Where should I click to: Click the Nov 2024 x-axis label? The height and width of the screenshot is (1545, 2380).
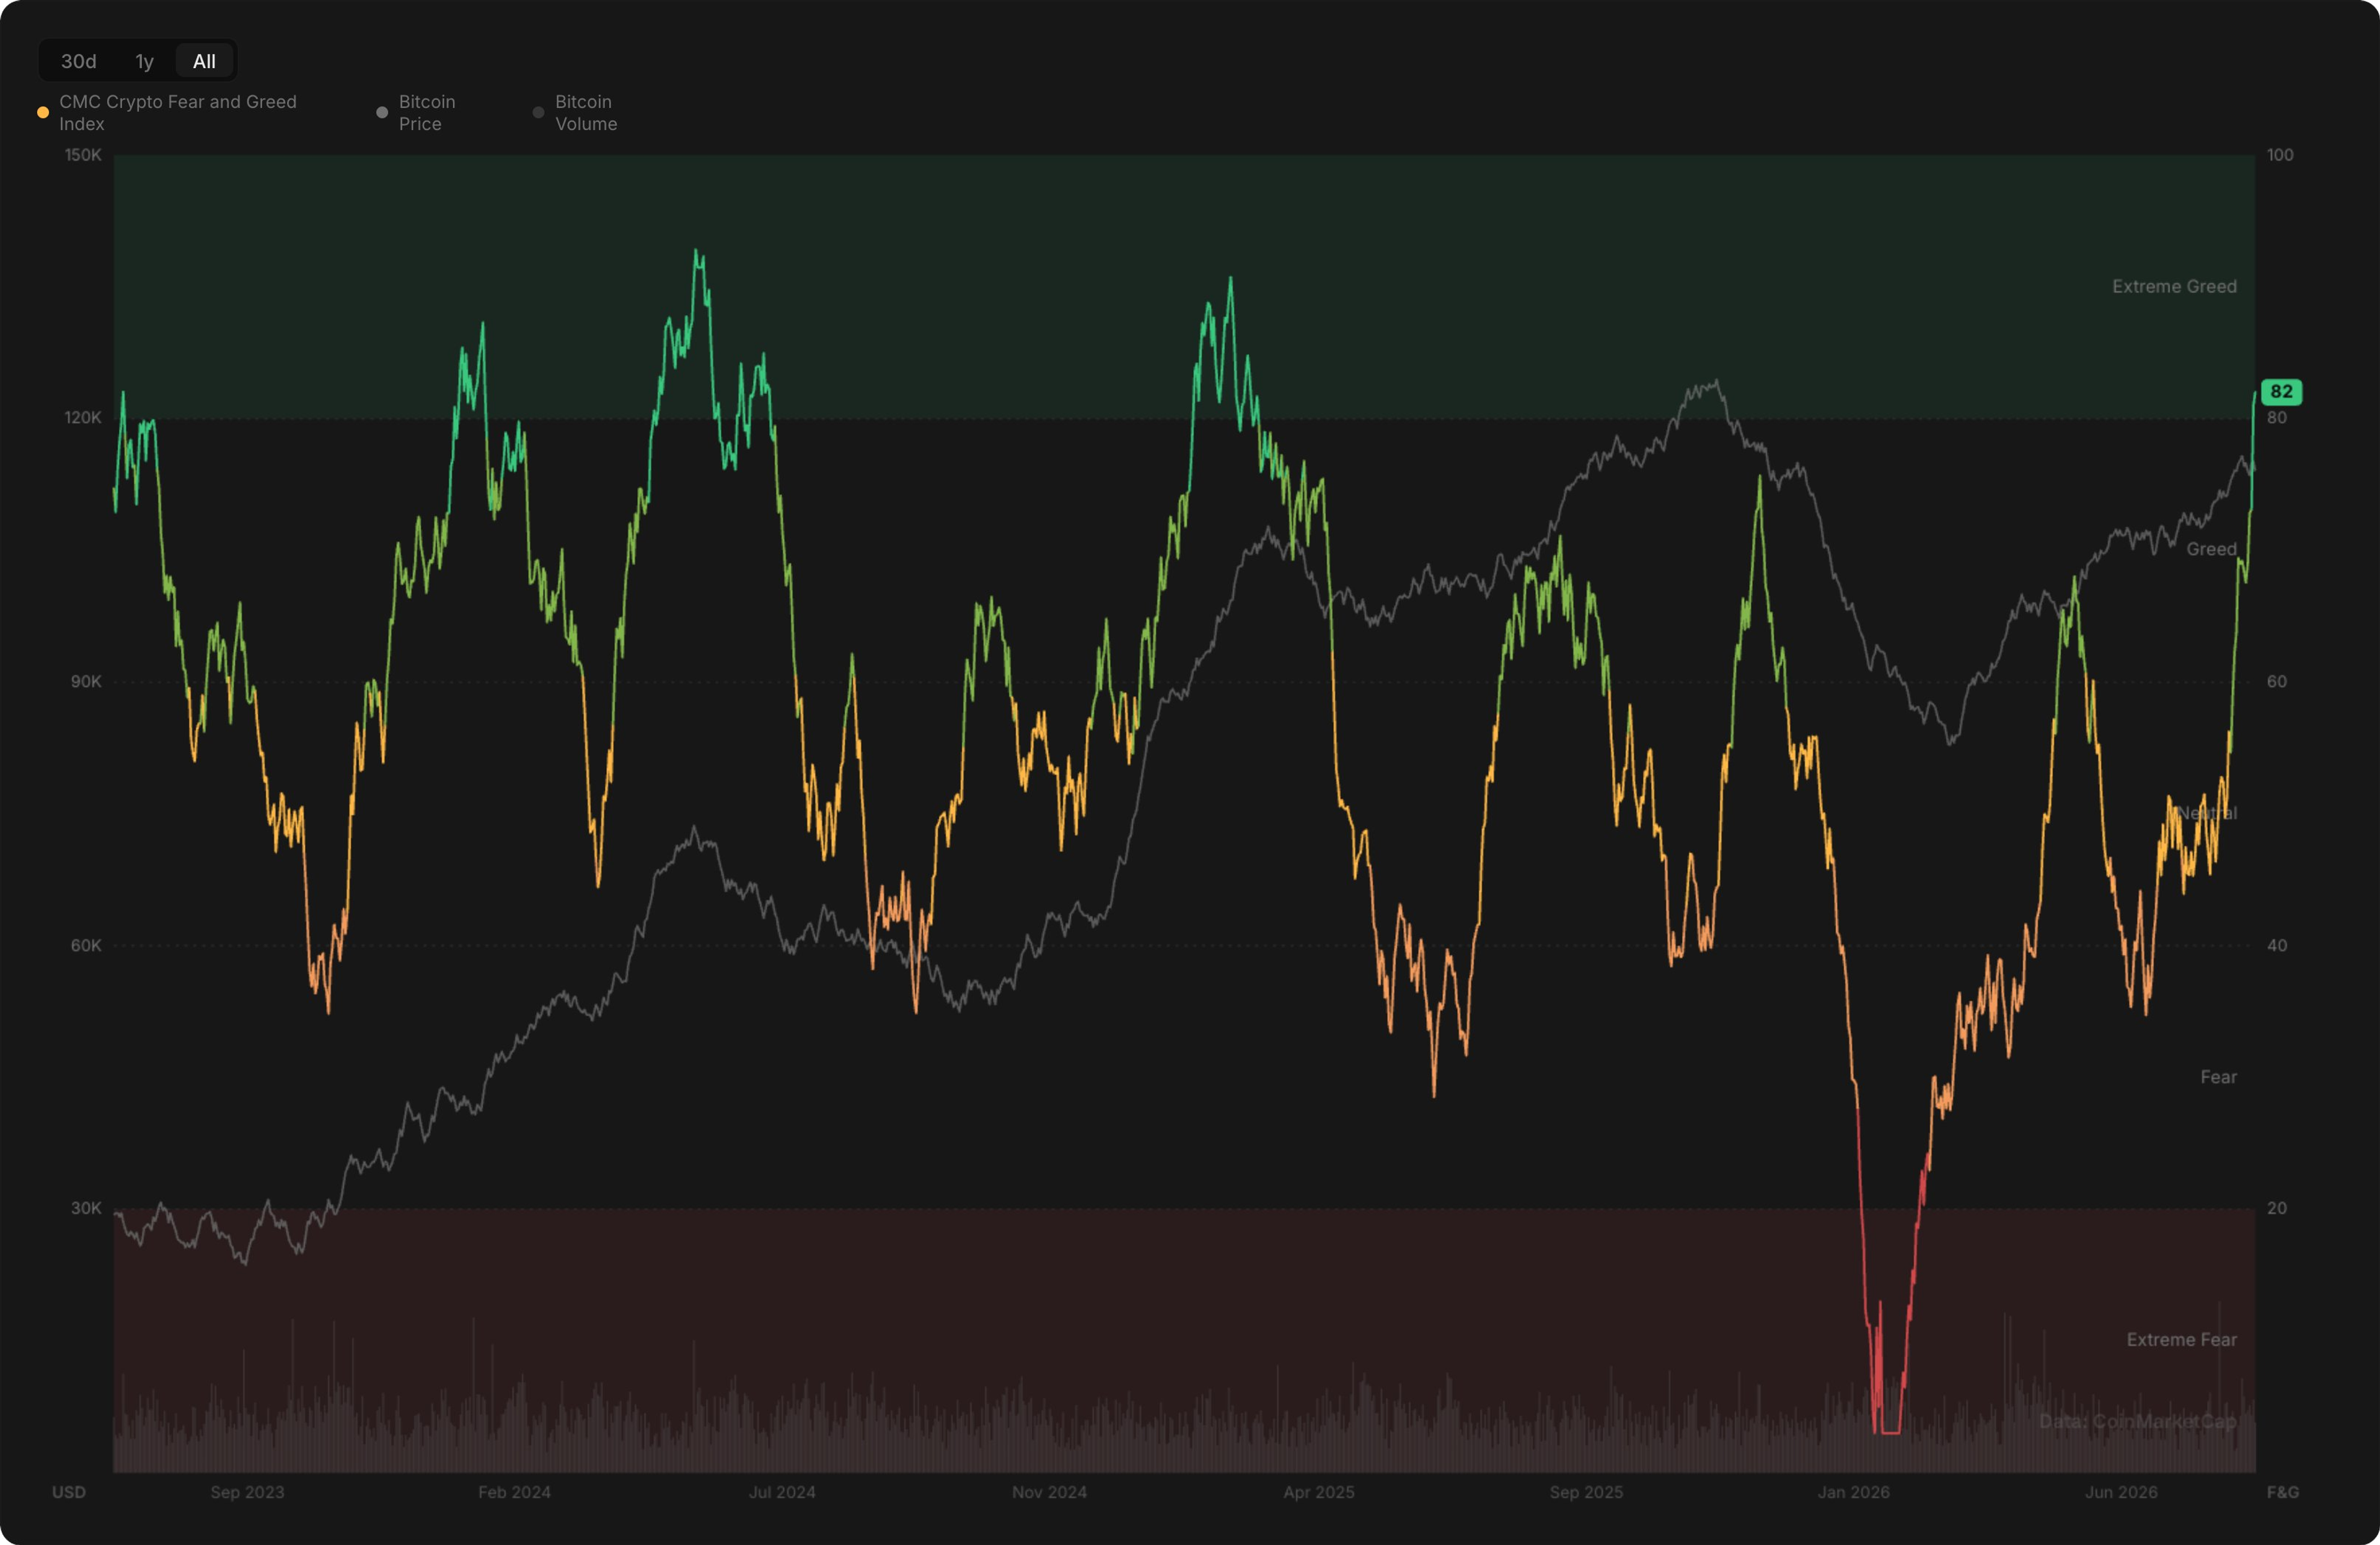point(1049,1492)
